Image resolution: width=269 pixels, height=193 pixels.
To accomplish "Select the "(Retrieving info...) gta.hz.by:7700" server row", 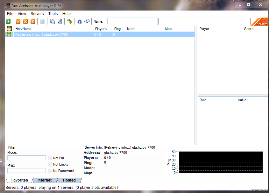I will tap(100, 34).
